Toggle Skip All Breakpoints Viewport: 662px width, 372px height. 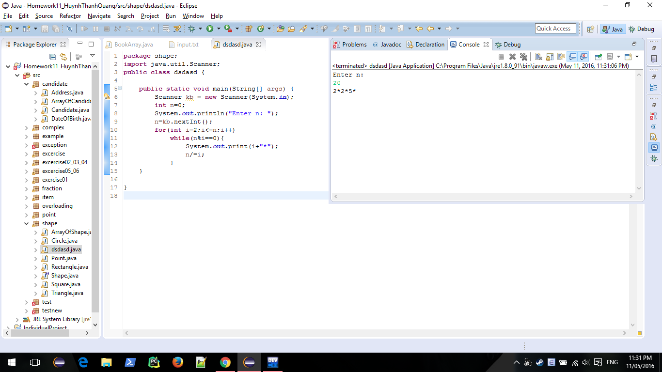click(x=69, y=29)
